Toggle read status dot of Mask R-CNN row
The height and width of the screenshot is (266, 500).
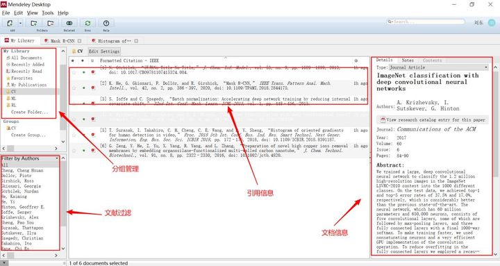(84, 88)
